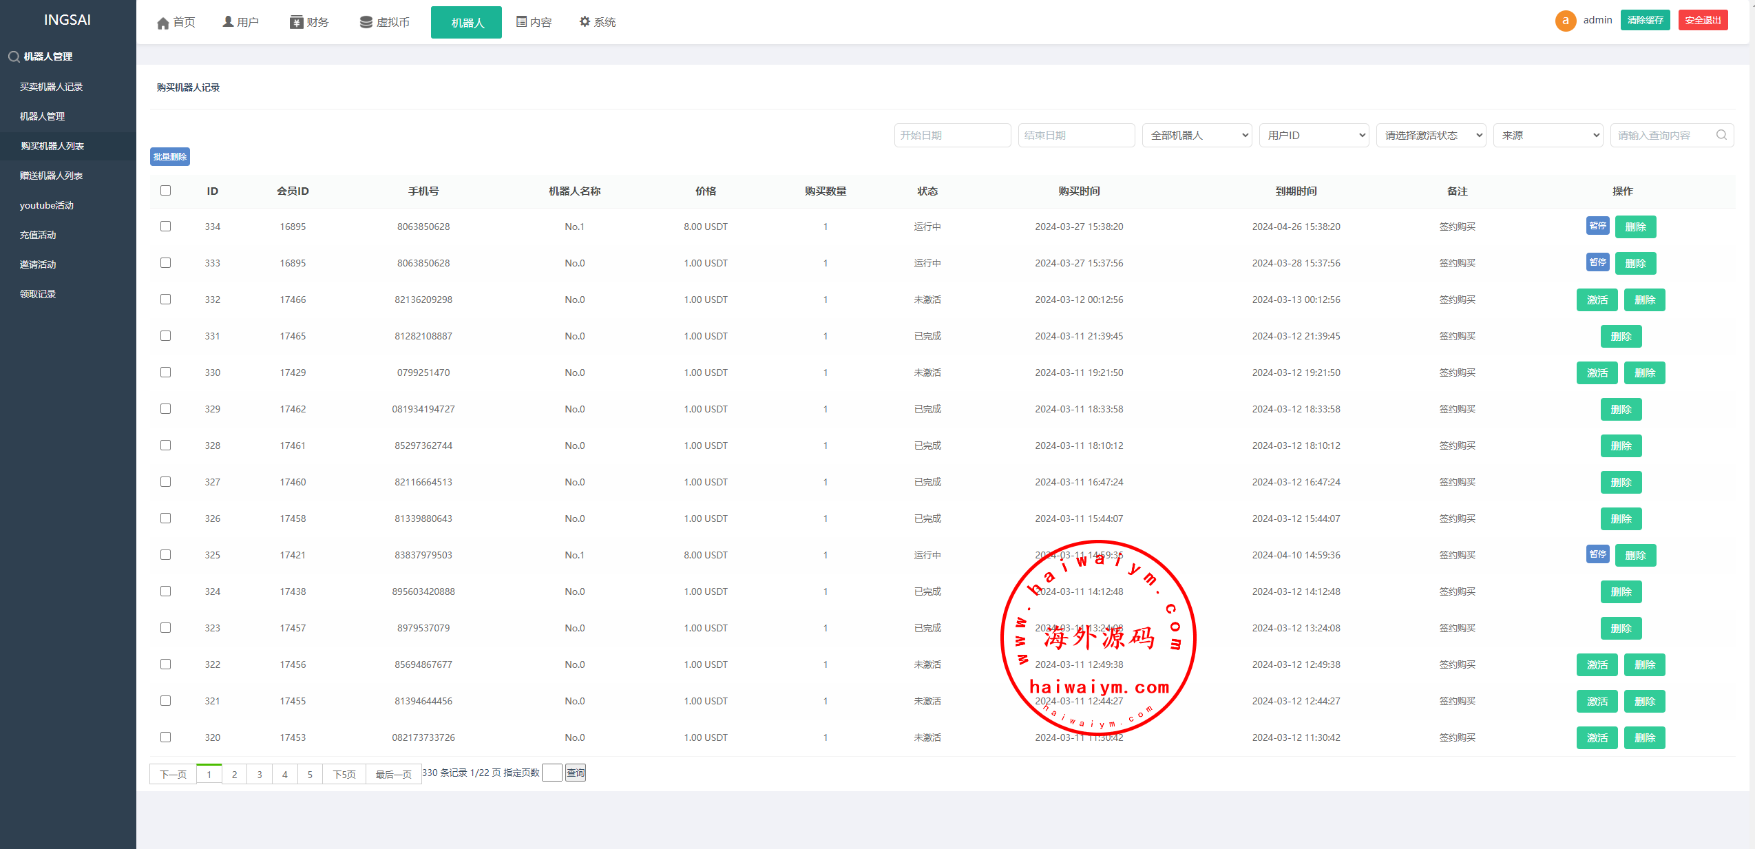Toggle the select-all checkbox in table header
The width and height of the screenshot is (1755, 849).
click(x=165, y=191)
